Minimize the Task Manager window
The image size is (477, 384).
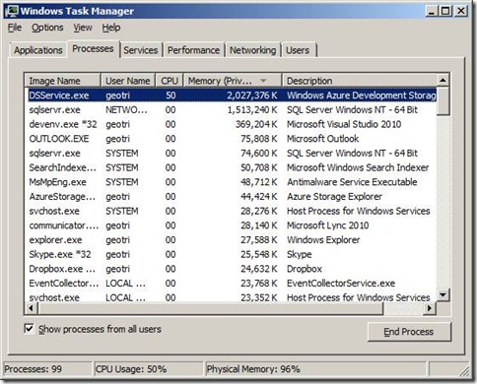pyautogui.click(x=432, y=11)
